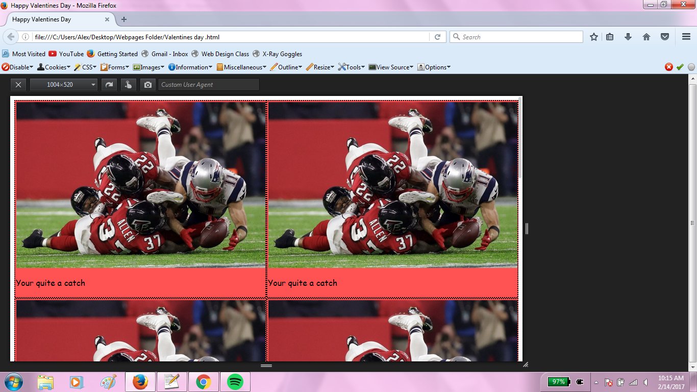Click the volume speaker tray icon
The width and height of the screenshot is (697, 392).
(646, 382)
